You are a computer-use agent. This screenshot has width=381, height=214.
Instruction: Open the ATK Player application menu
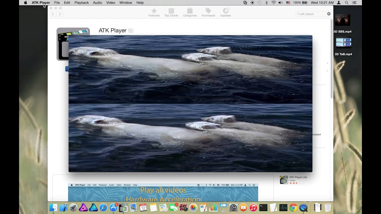(x=41, y=3)
